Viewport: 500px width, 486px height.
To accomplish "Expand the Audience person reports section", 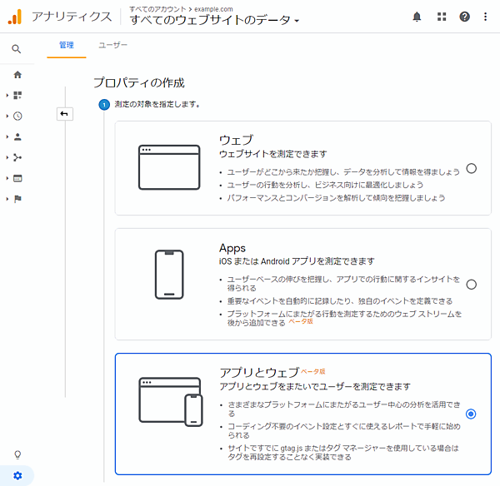I will [17, 136].
